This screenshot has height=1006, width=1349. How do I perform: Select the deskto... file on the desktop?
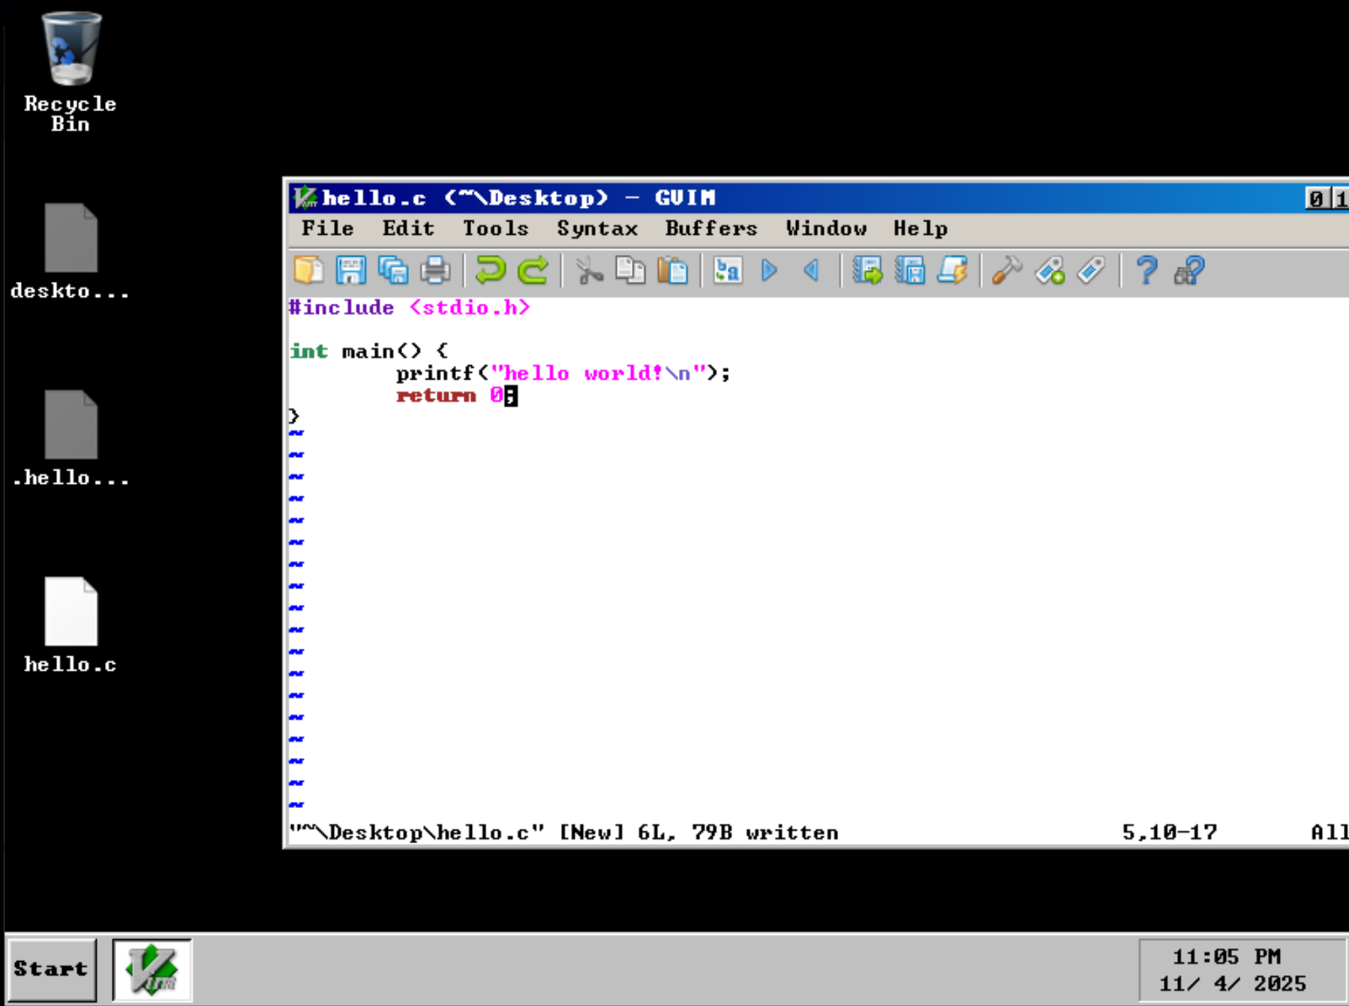tap(71, 251)
